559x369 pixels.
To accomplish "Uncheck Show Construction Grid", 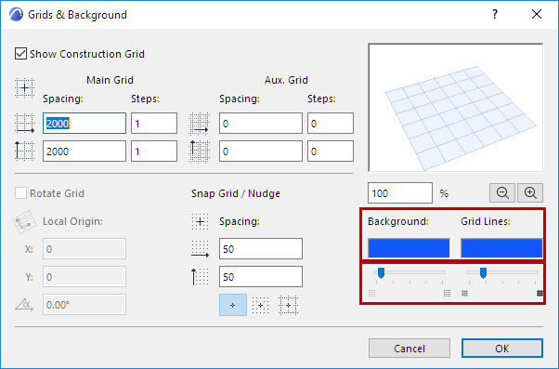I will [20, 54].
